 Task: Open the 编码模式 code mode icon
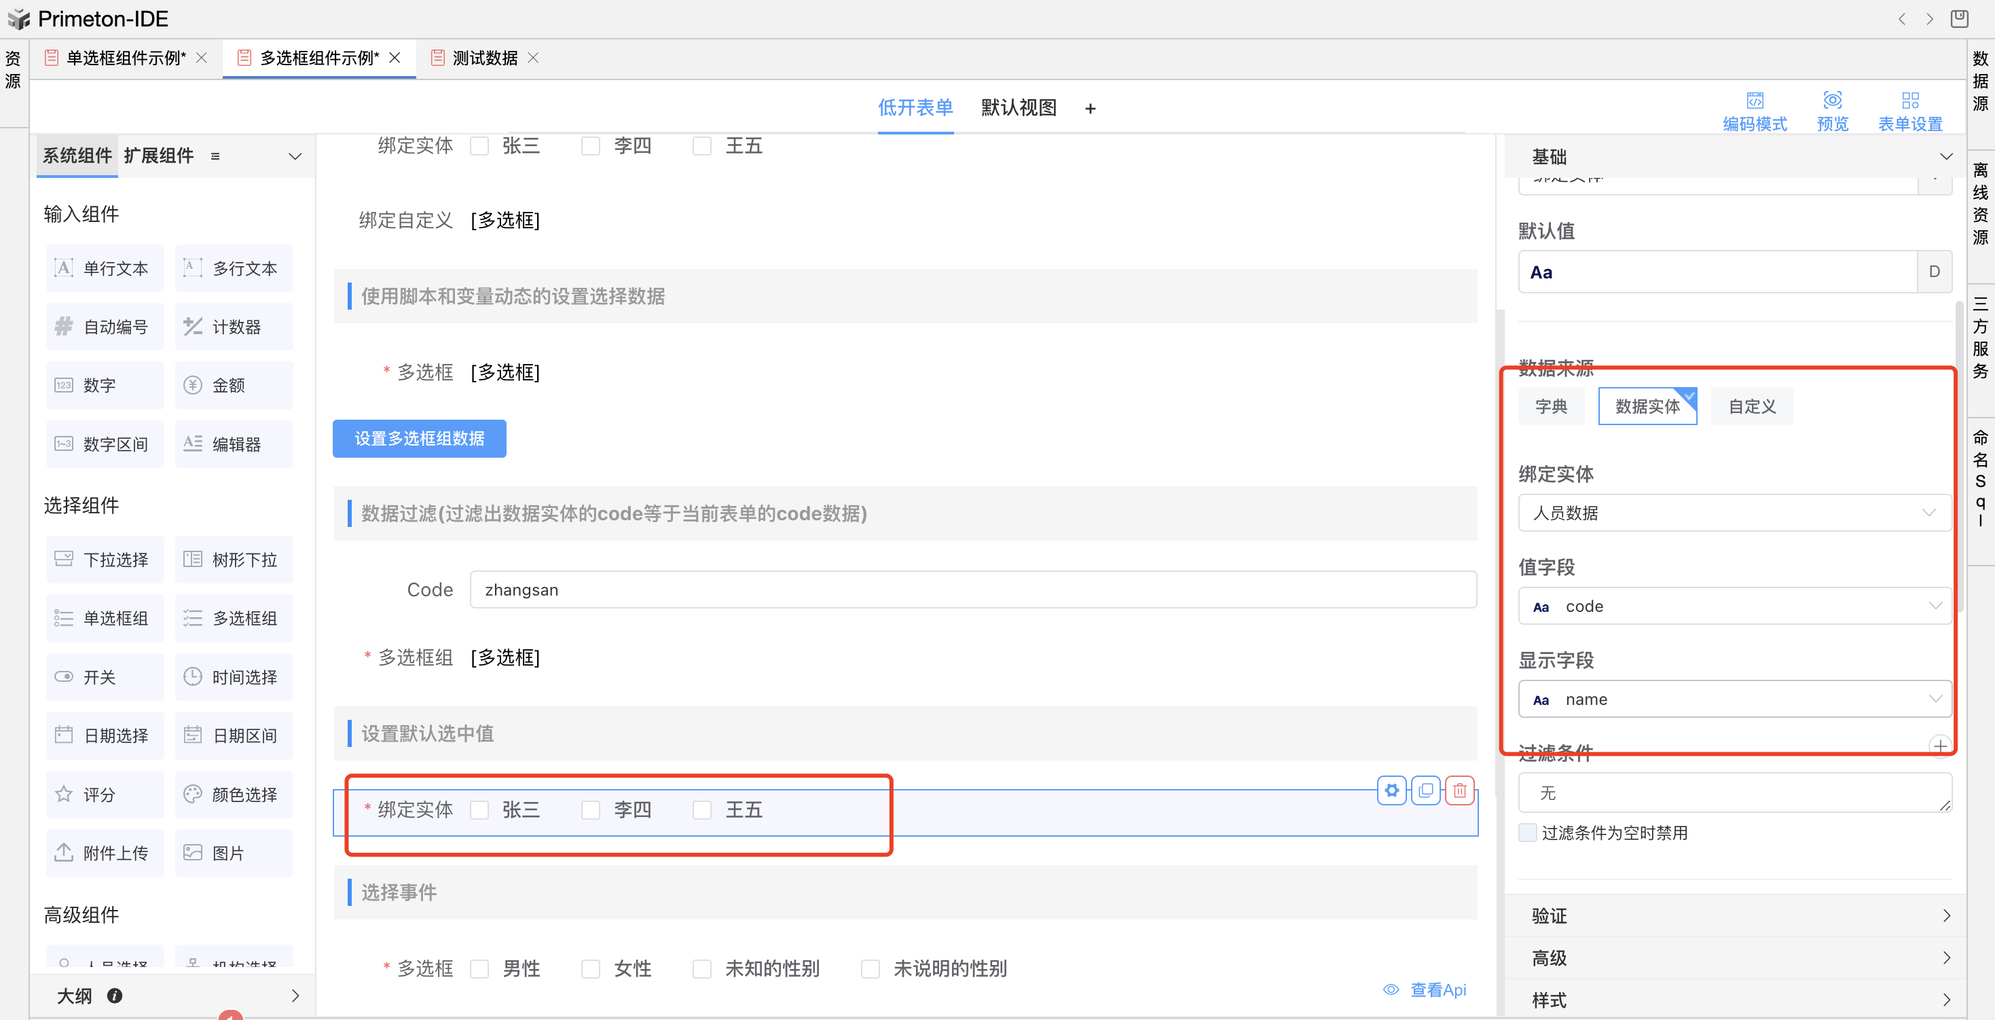click(x=1754, y=101)
